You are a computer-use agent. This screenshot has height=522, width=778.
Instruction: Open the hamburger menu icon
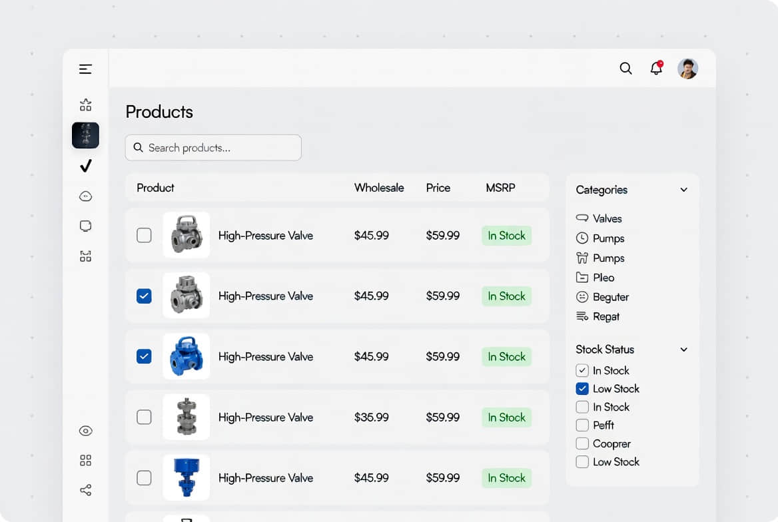click(x=85, y=69)
